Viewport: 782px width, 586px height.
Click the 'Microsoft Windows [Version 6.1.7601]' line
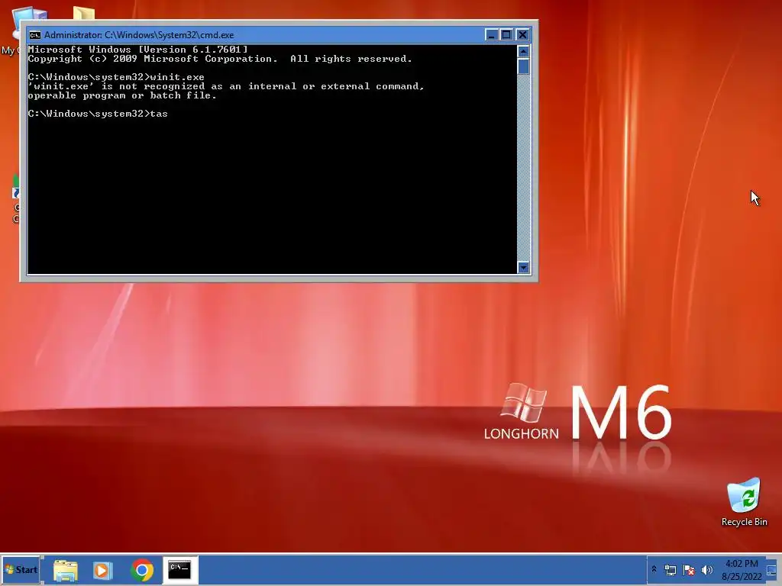click(x=137, y=50)
